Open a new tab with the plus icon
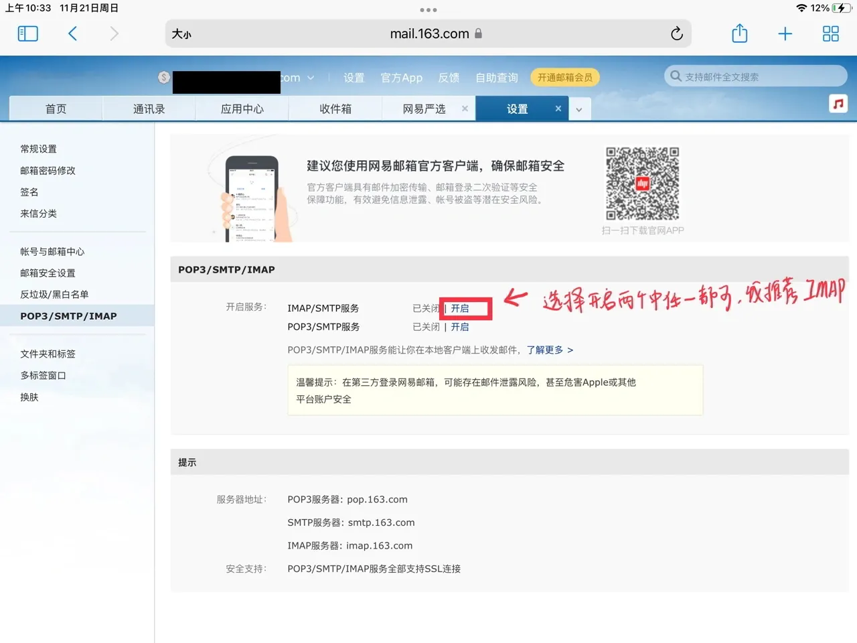 tap(785, 33)
